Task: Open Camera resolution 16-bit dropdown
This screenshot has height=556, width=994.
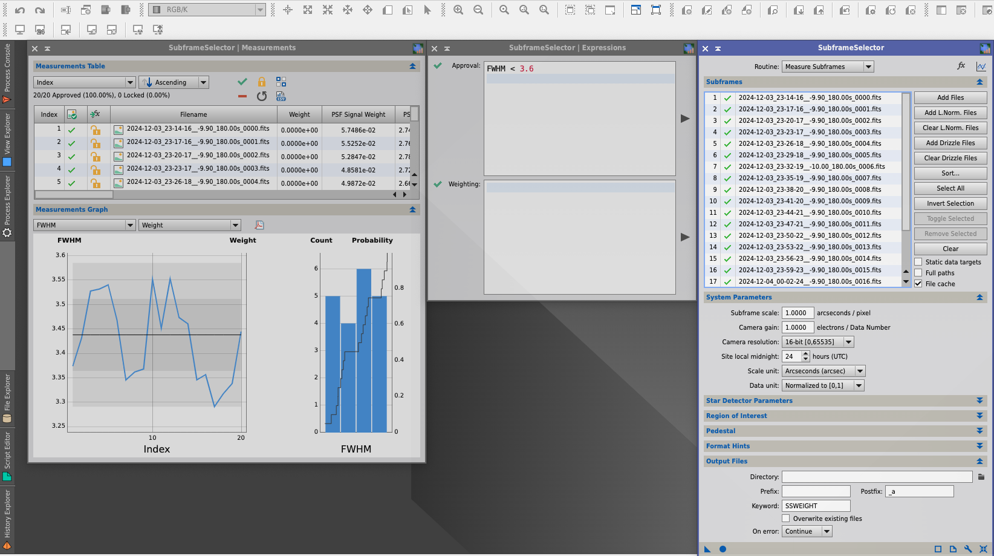Action: pos(817,342)
